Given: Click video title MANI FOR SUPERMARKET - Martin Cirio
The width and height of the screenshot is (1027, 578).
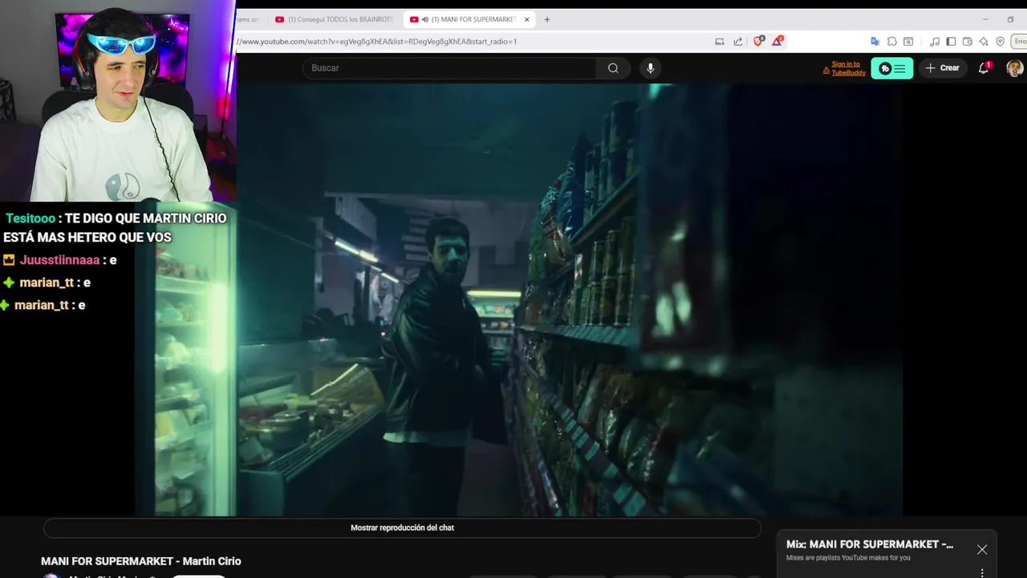Looking at the screenshot, I should click(141, 561).
